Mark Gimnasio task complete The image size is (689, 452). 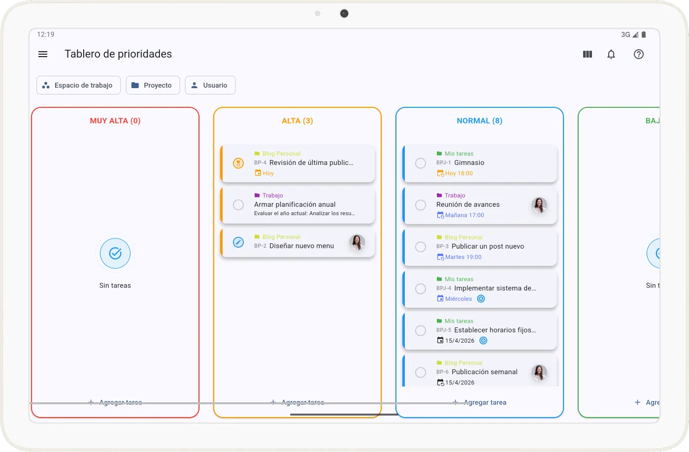click(421, 163)
